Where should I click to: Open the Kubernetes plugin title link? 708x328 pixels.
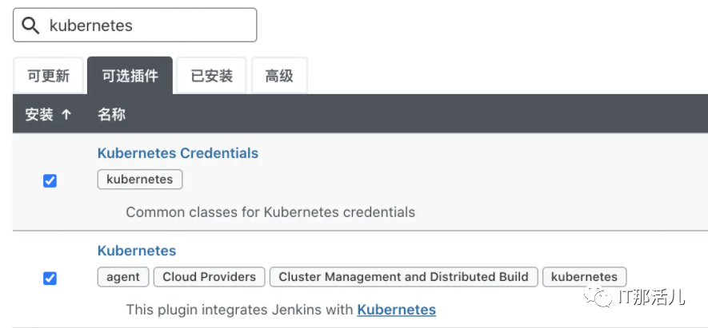point(137,251)
